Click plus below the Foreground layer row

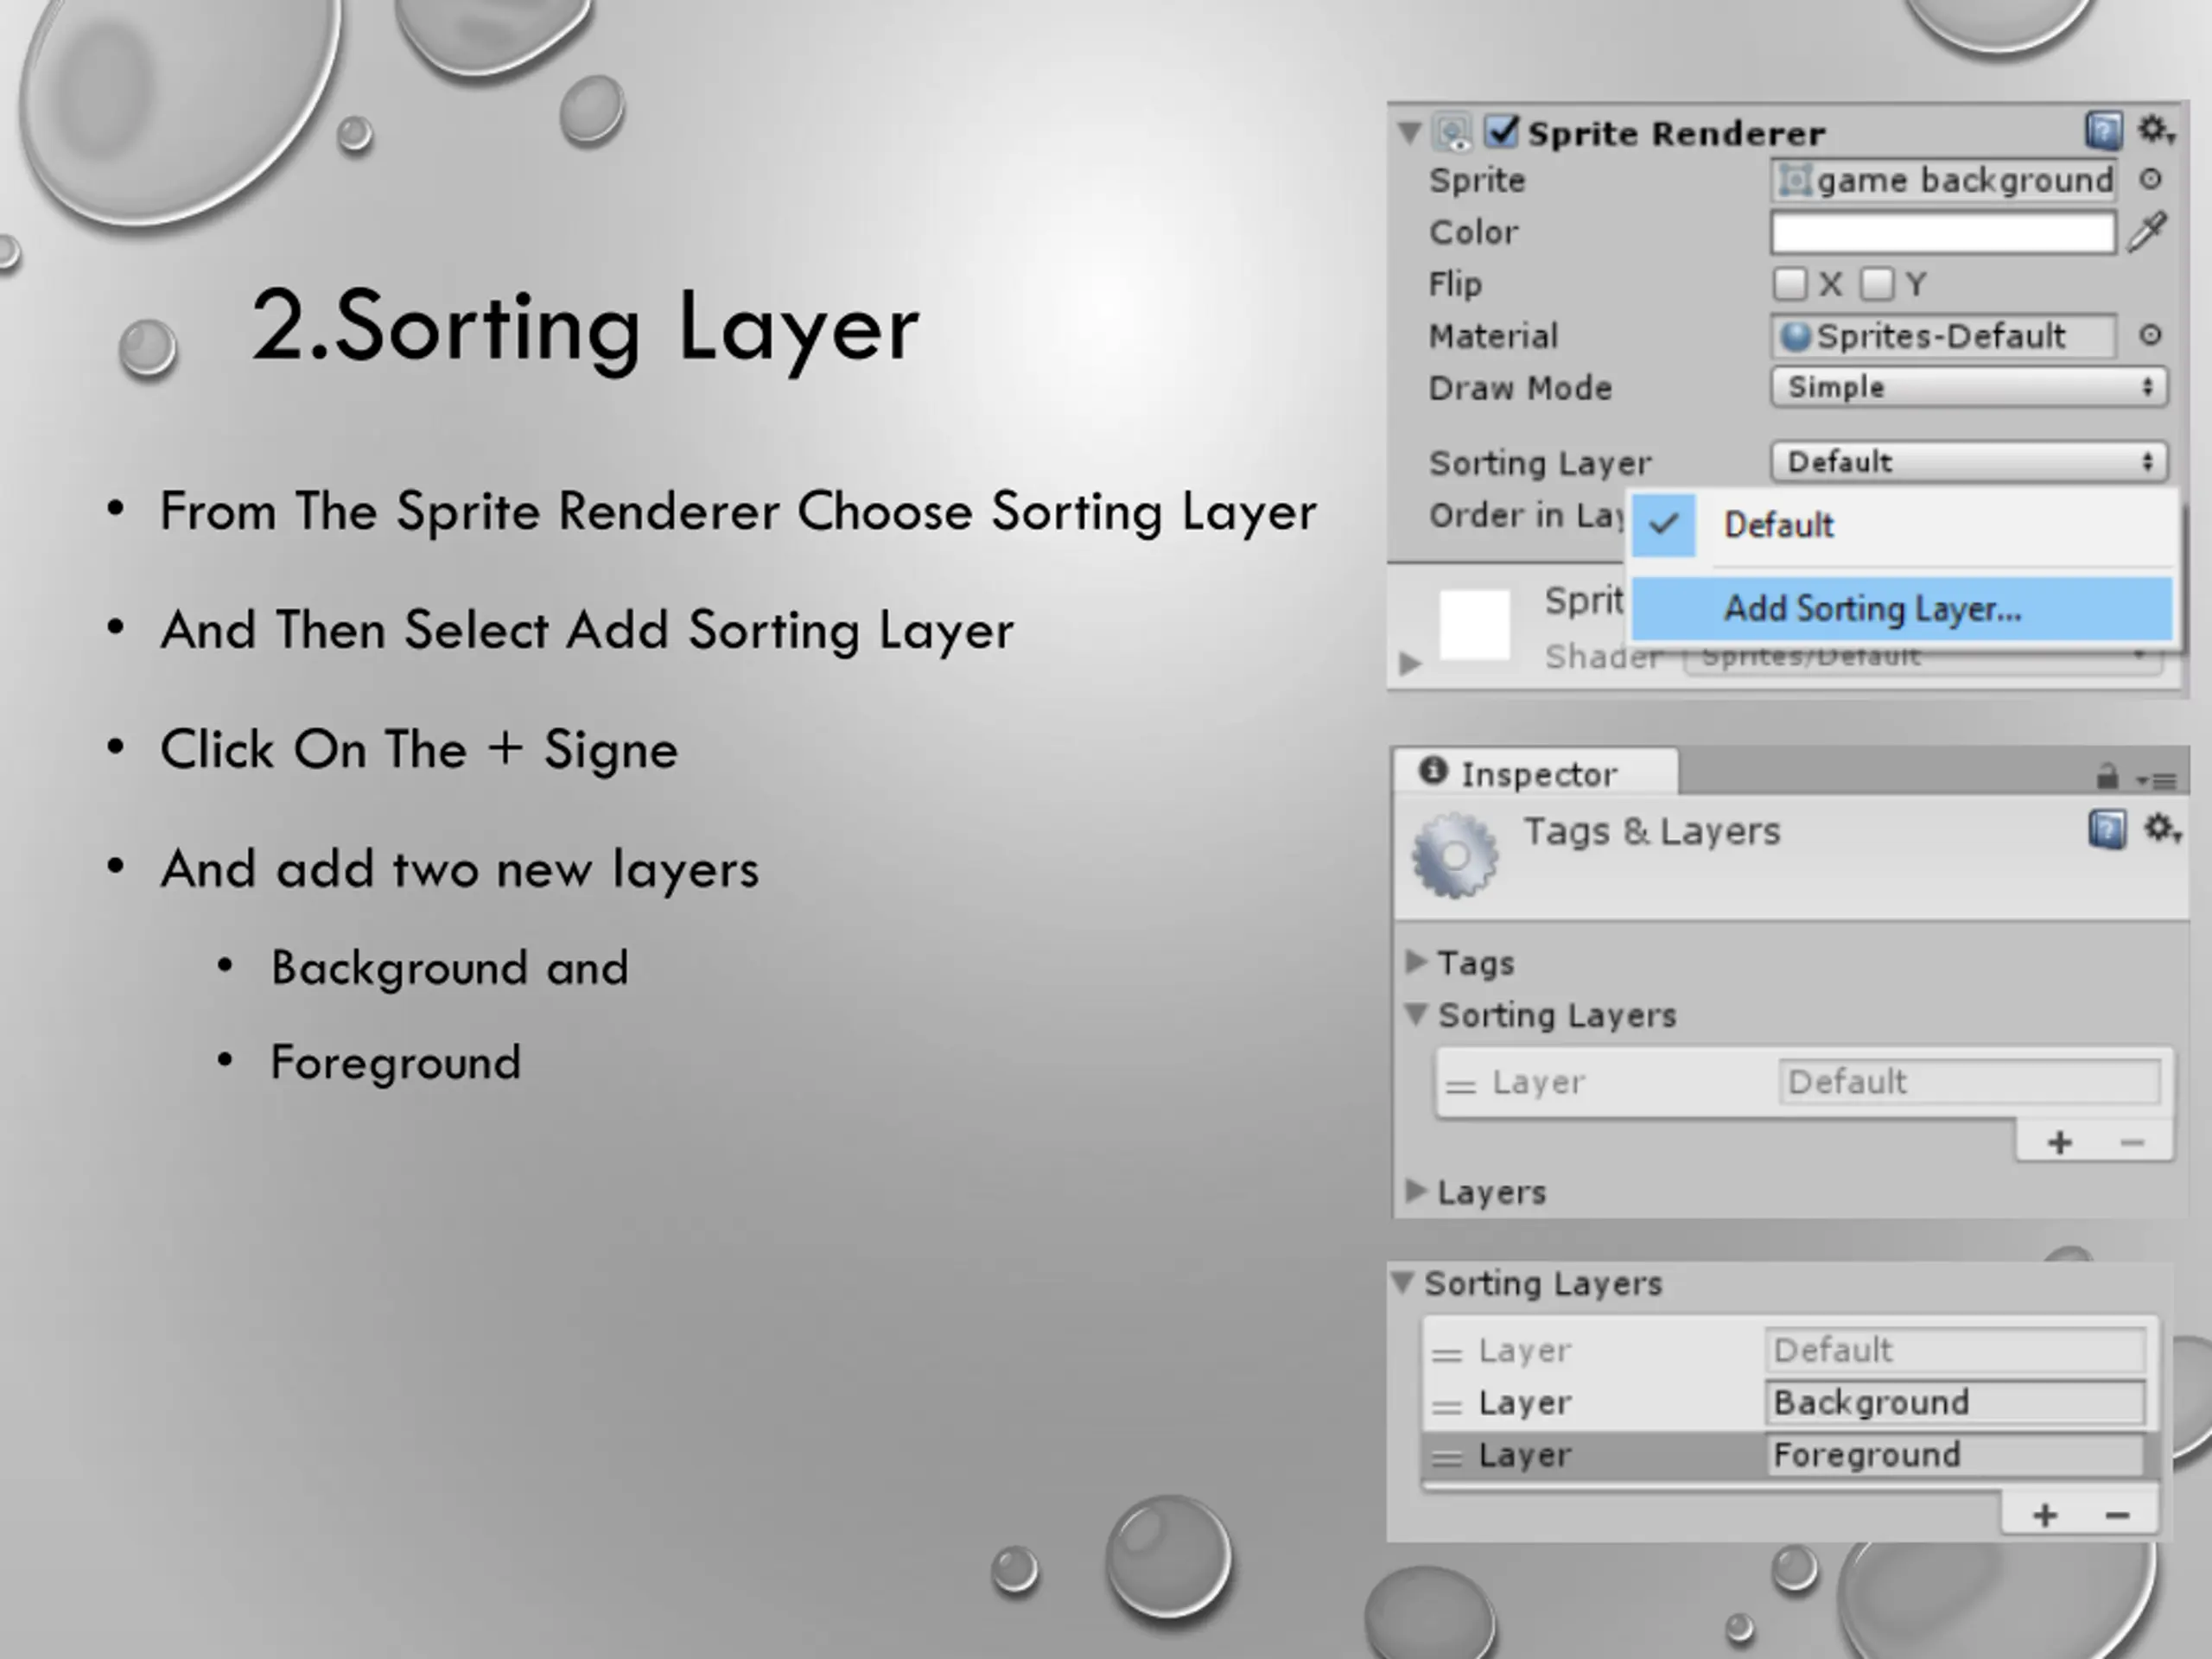tap(2045, 1515)
